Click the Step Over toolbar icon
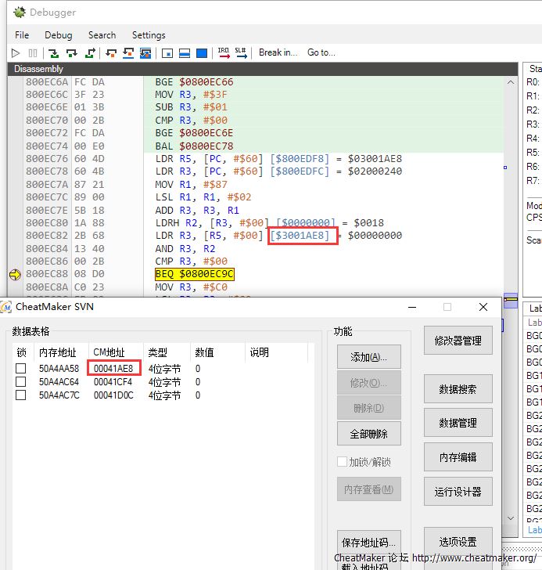Viewport: 542px width, 570px height. click(x=72, y=53)
